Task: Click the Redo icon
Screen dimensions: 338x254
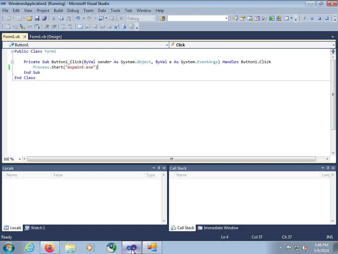Action: tap(89, 19)
